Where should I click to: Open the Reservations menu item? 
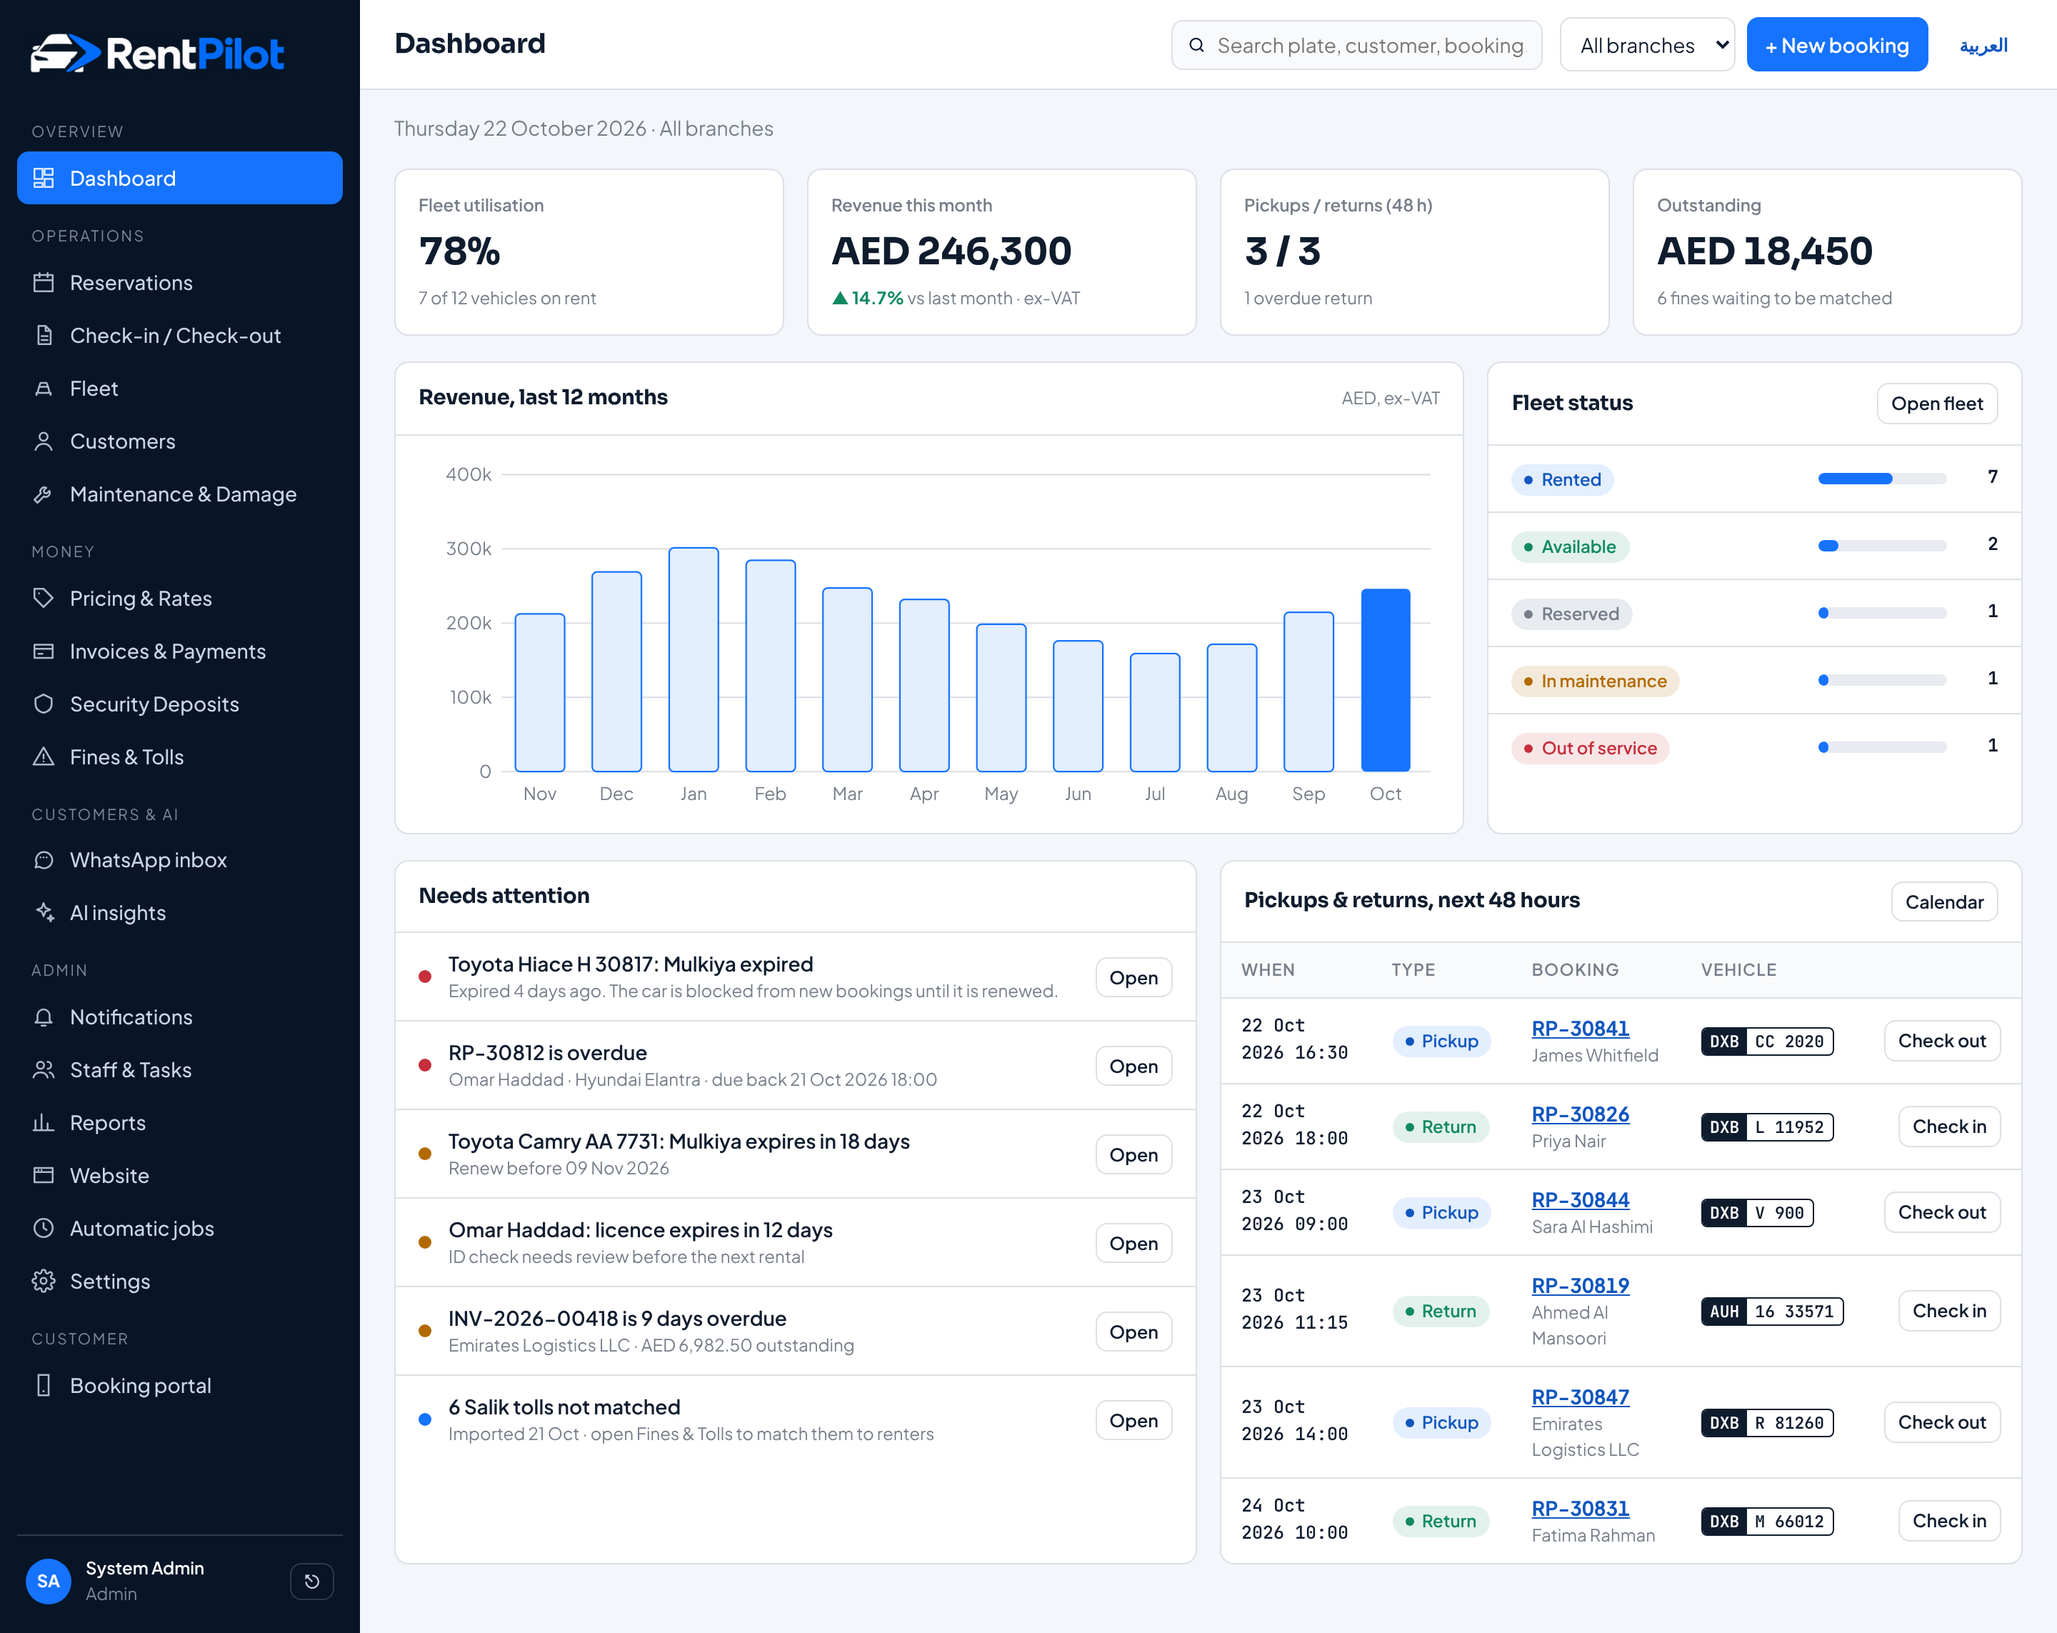click(x=180, y=282)
